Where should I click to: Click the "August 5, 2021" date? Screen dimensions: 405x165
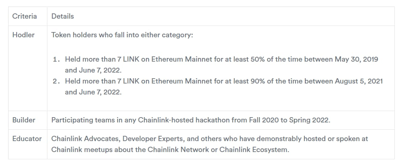tap(359, 81)
